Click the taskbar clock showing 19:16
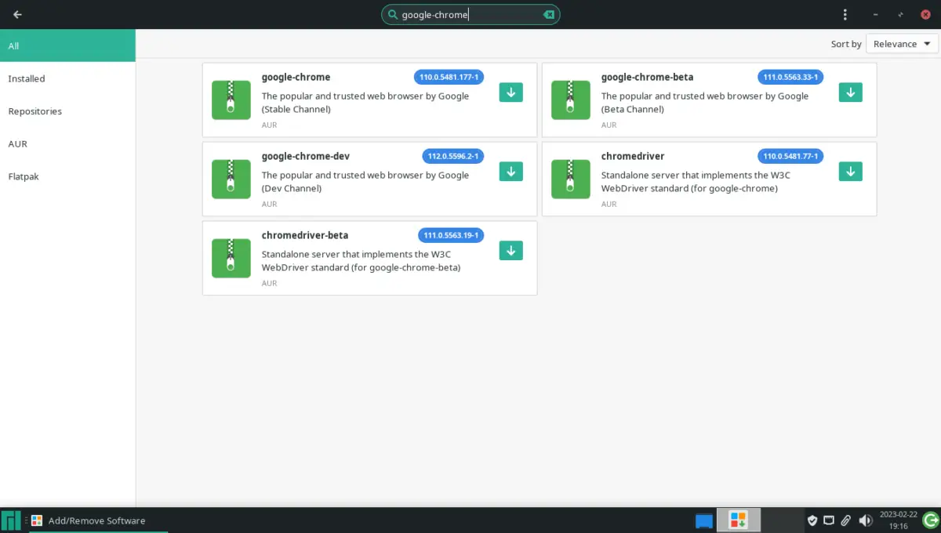The width and height of the screenshot is (941, 533). [x=899, y=520]
